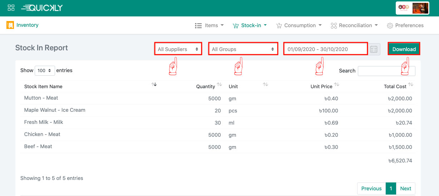This screenshot has height=196, width=439.
Task: Open the Reconciliation menu
Action: click(x=354, y=25)
